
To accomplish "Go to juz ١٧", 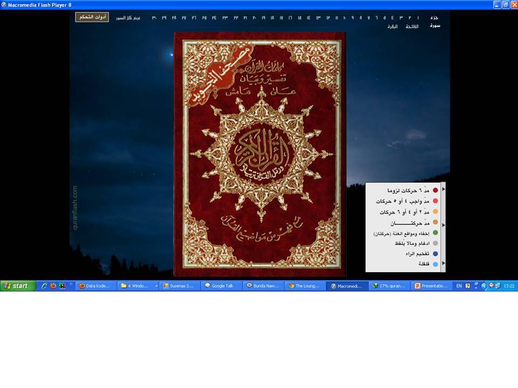I will click(282, 18).
